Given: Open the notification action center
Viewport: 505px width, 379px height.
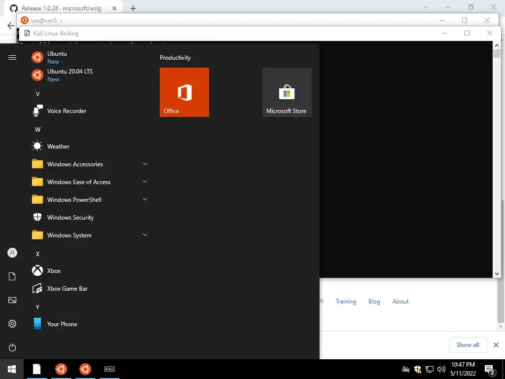Looking at the screenshot, I should tap(490, 369).
